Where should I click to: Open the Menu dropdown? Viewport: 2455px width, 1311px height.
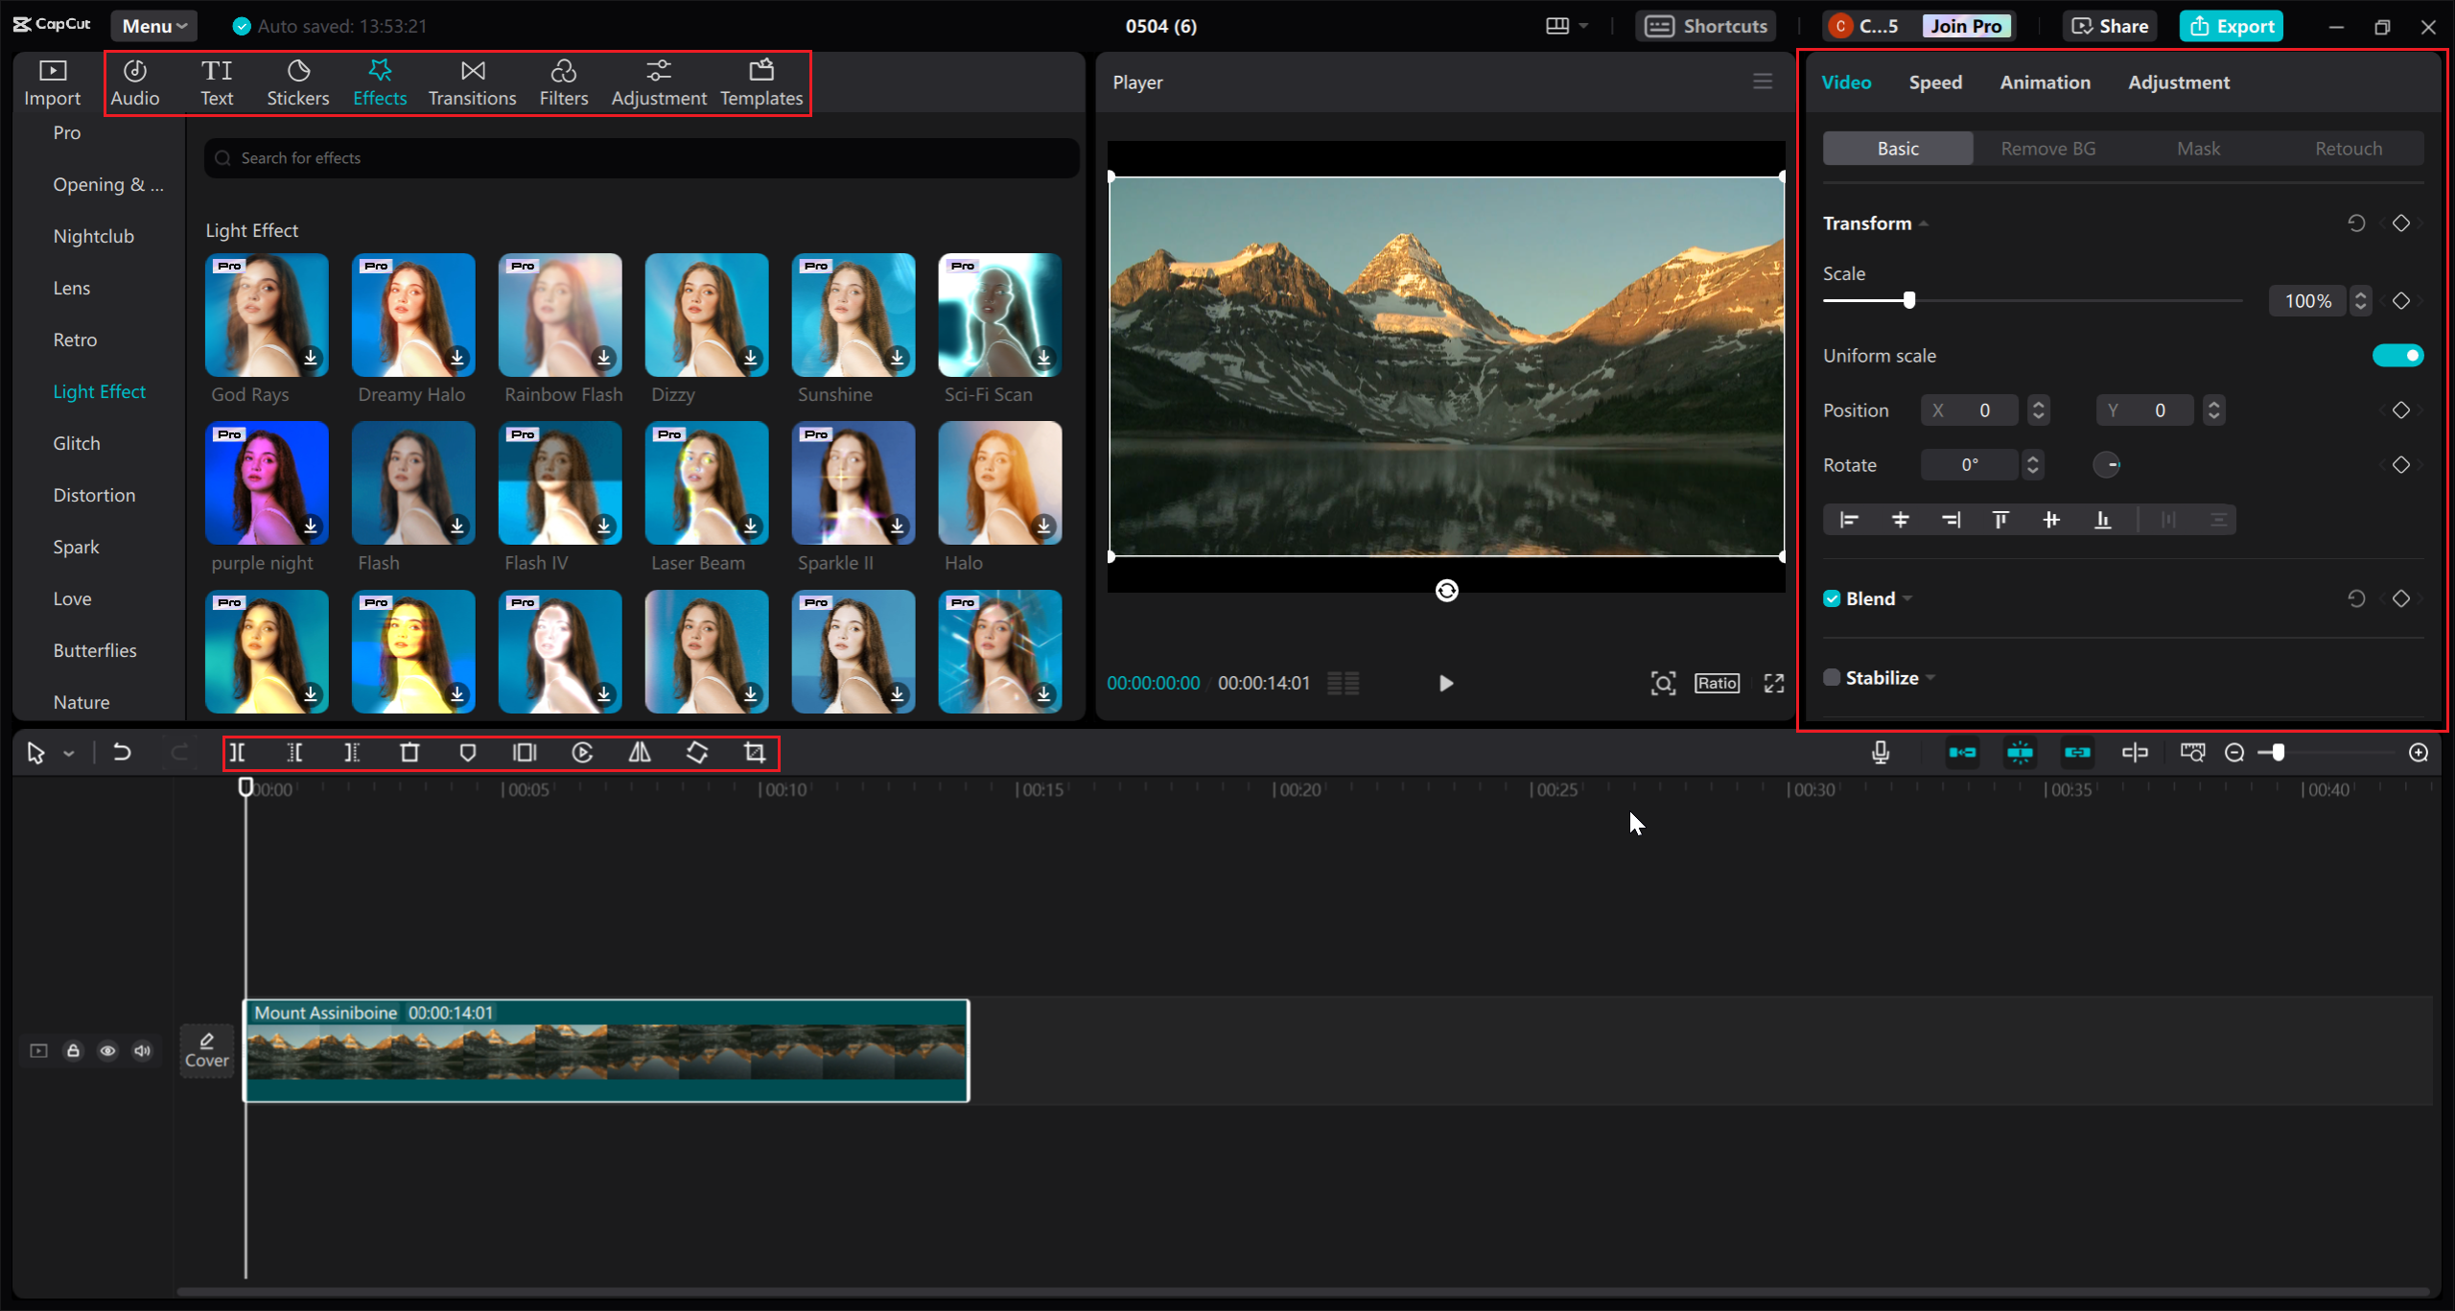coord(152,25)
